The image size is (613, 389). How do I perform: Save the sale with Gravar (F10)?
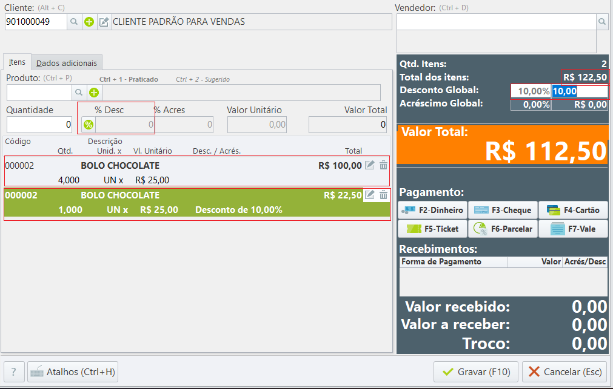[x=476, y=372]
